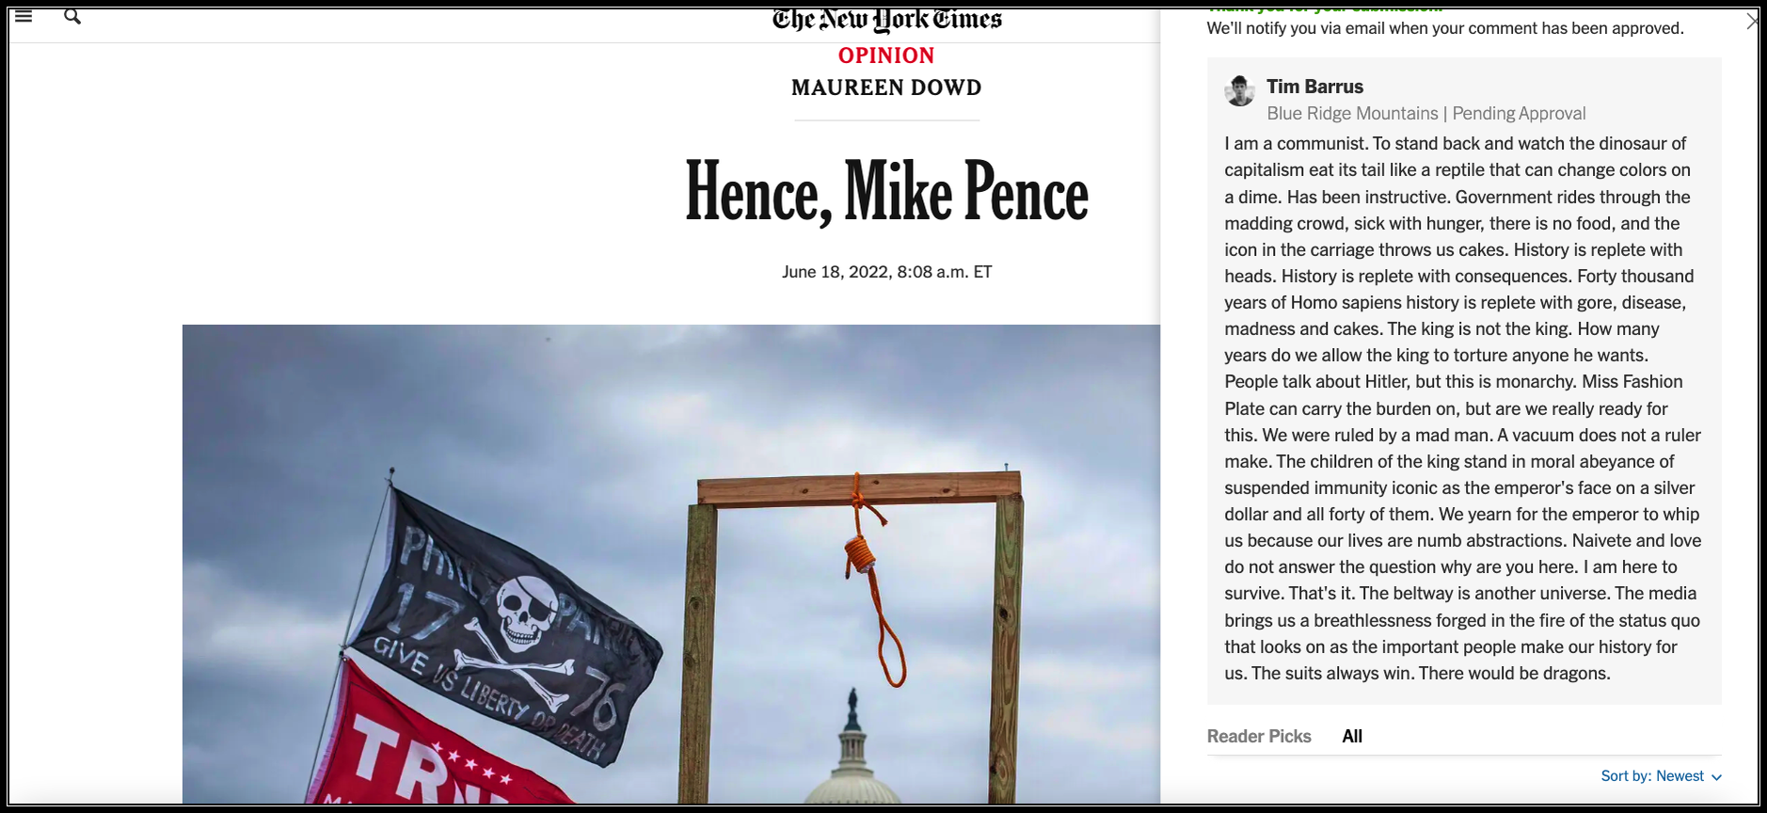1767x813 pixels.
Task: Select the All comments tab
Action: point(1352,736)
